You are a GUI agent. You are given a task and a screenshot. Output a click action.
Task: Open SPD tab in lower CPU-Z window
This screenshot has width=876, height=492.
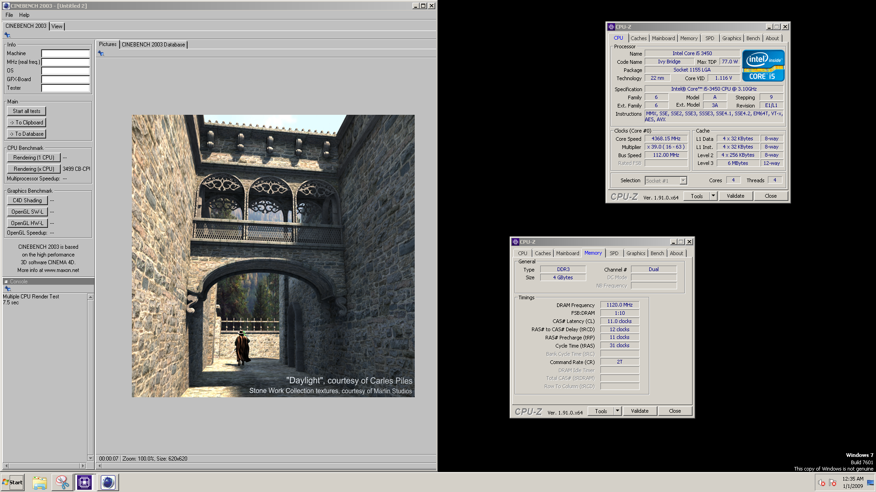click(614, 253)
